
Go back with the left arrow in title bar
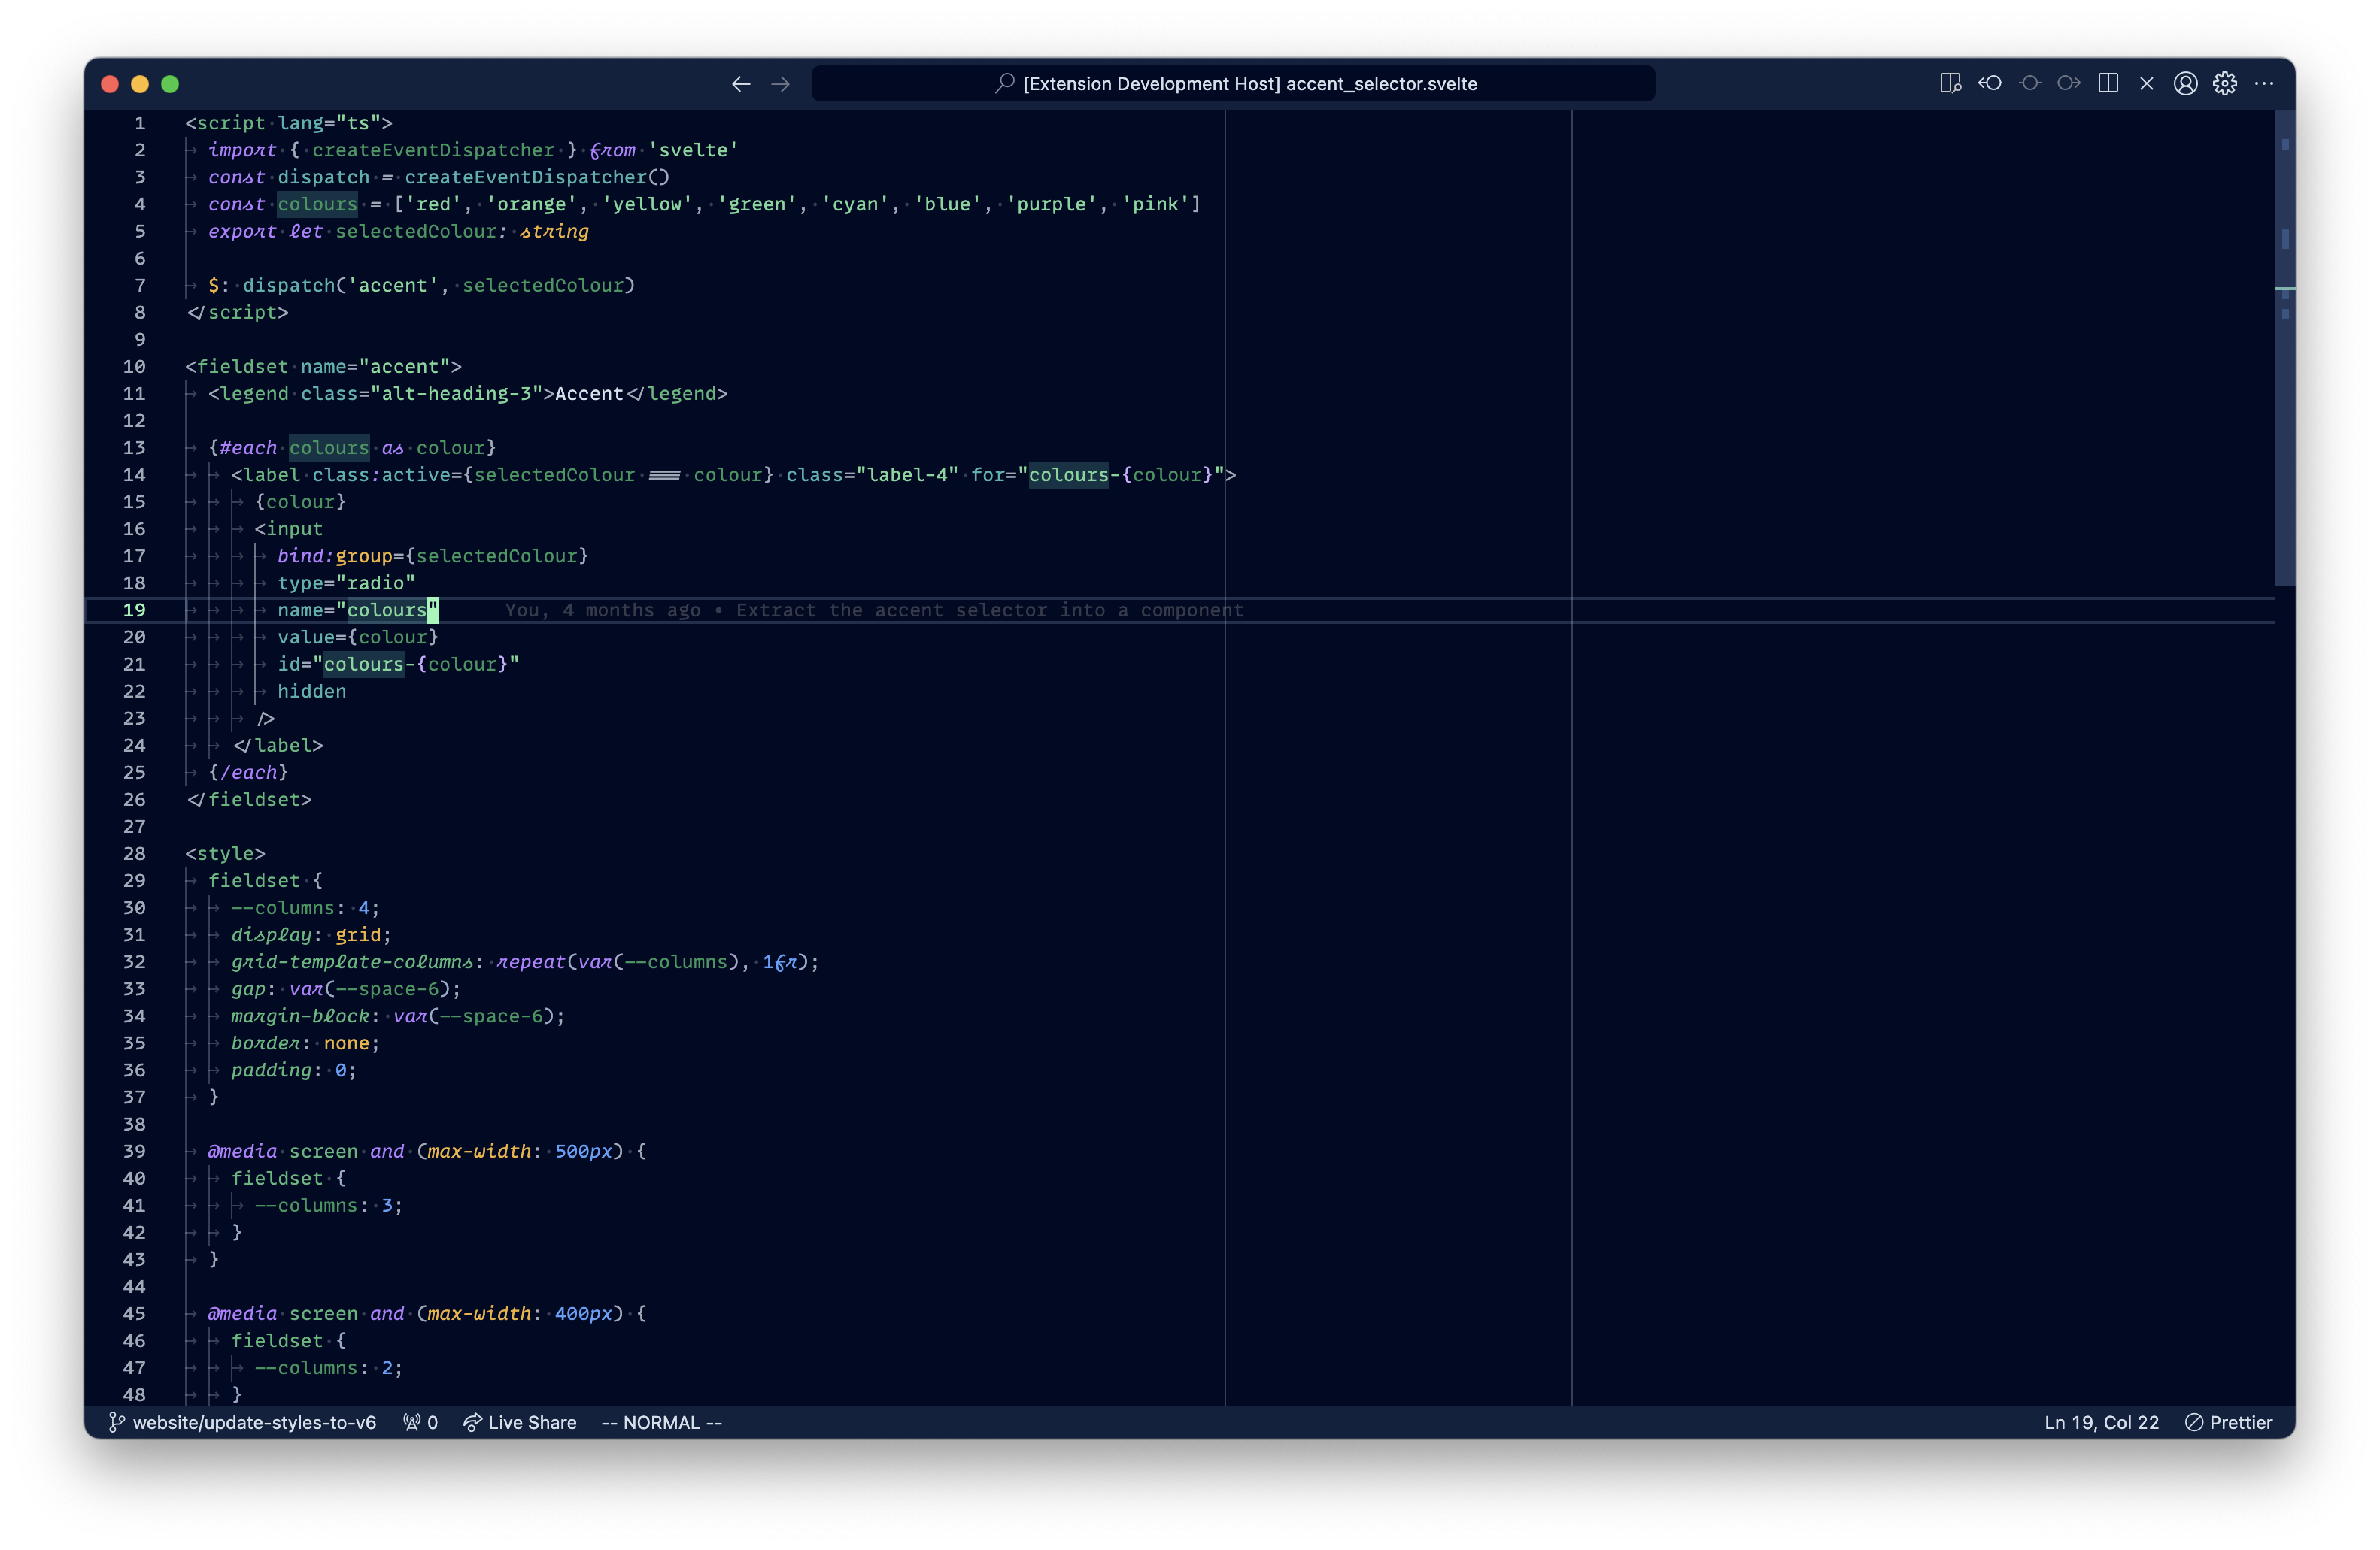[x=741, y=84]
